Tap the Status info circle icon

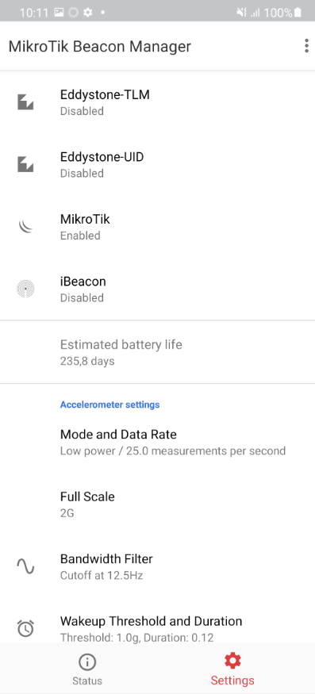click(87, 662)
